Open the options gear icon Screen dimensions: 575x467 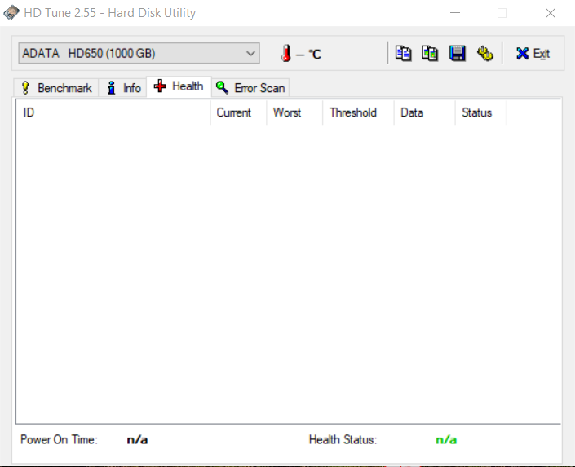click(484, 54)
